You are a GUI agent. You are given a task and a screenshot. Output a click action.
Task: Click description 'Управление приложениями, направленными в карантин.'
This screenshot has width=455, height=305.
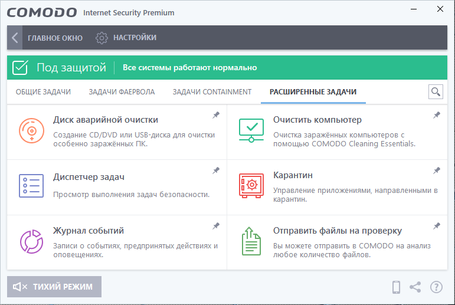355,195
